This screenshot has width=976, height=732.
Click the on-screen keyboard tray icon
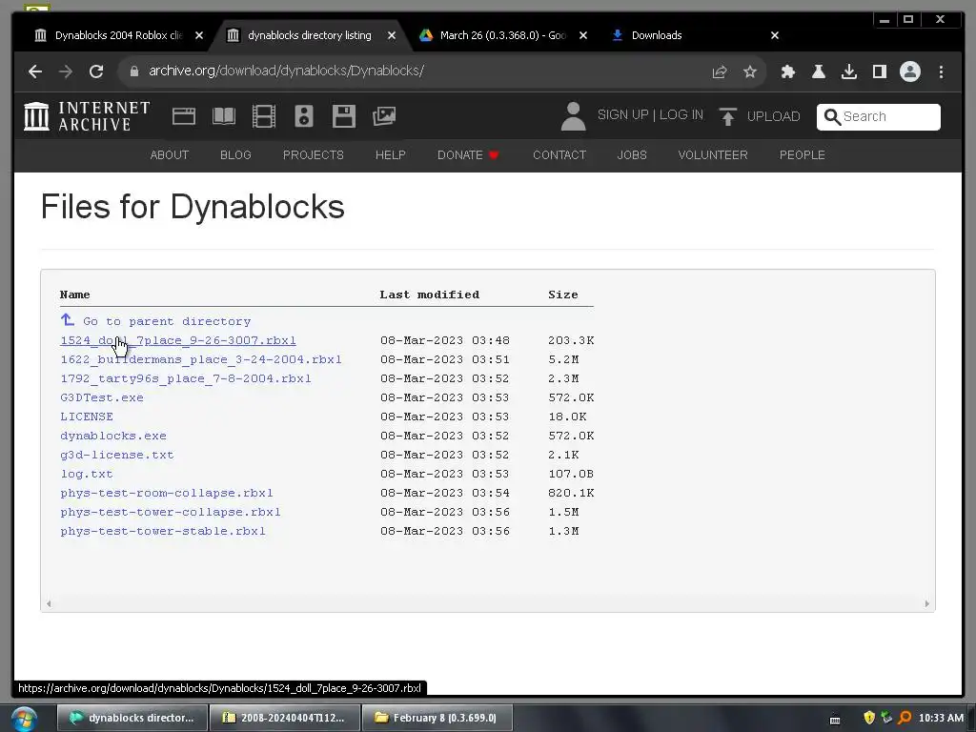pyautogui.click(x=835, y=720)
